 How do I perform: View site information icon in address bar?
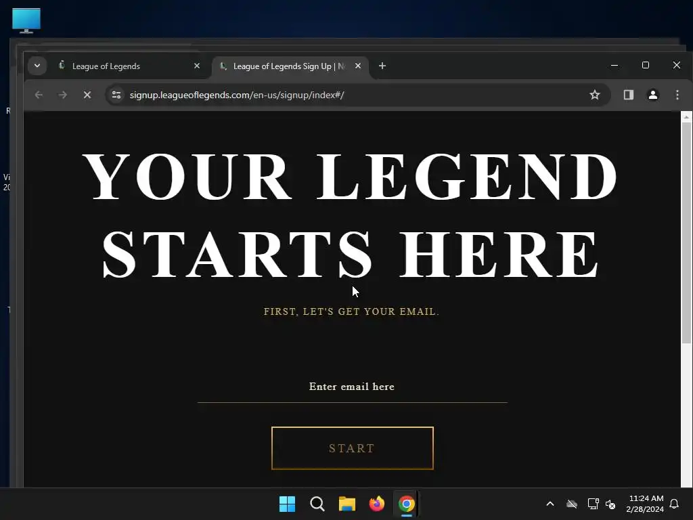coord(116,95)
